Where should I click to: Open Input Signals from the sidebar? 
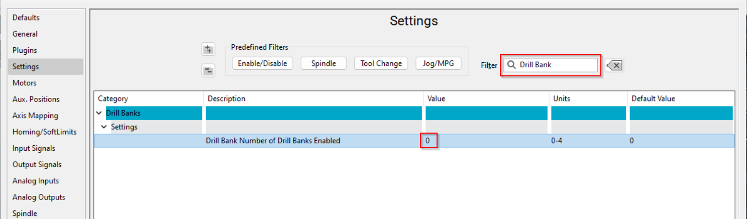coord(34,148)
